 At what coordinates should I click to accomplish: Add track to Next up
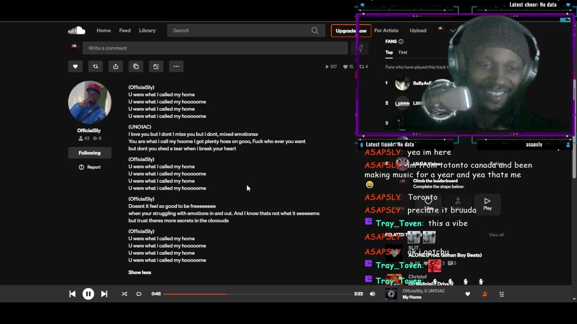[156, 66]
